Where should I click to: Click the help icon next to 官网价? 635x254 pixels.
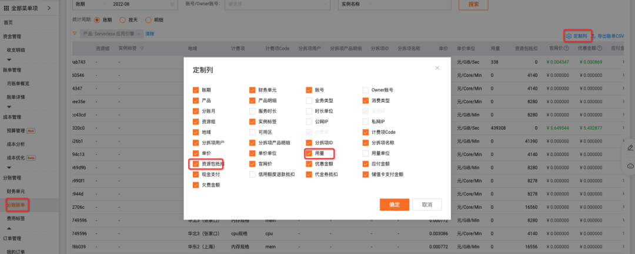(x=566, y=48)
